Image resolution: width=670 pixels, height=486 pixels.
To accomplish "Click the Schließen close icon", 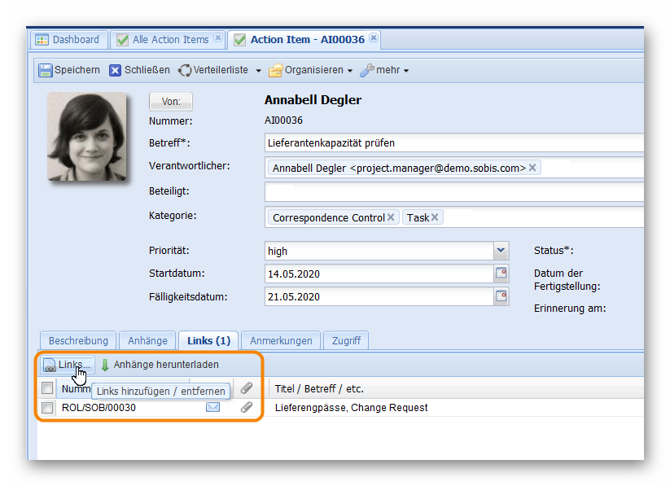I will point(116,71).
